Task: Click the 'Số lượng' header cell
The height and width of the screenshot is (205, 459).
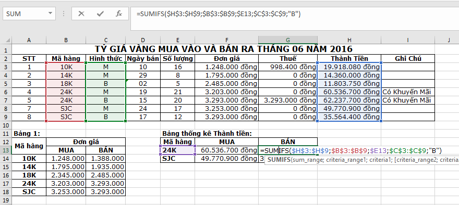Action: [177, 58]
